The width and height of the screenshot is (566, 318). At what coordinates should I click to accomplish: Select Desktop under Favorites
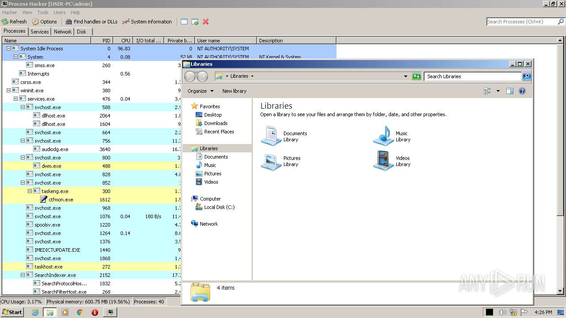[x=213, y=115]
